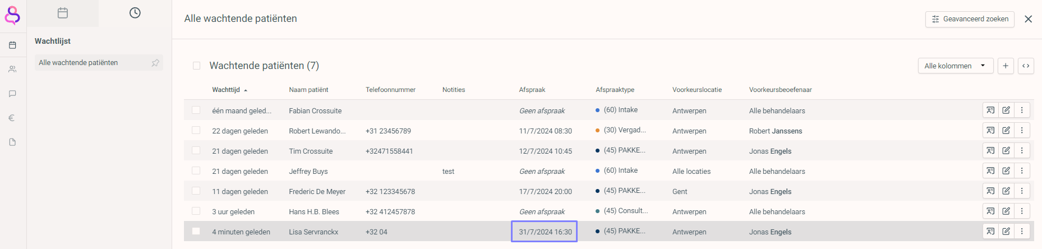Open the euro billing icon in left rail

click(x=12, y=118)
